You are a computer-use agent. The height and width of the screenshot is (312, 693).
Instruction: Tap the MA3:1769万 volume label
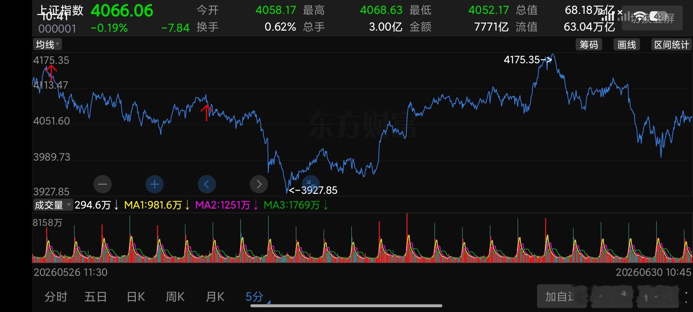coord(292,205)
